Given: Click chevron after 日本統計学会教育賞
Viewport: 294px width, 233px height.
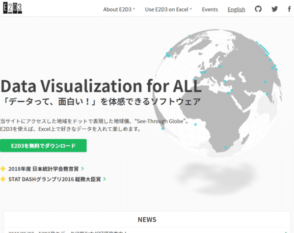Looking at the screenshot, I should (x=82, y=169).
